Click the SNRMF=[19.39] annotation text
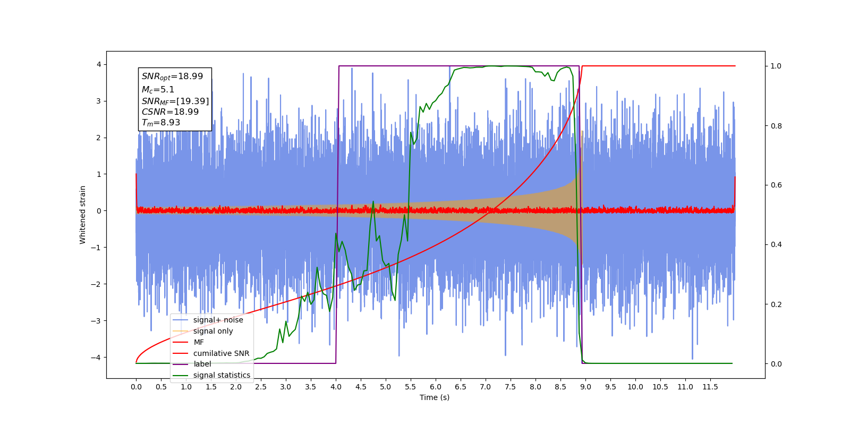This screenshot has width=850, height=425. tap(175, 101)
